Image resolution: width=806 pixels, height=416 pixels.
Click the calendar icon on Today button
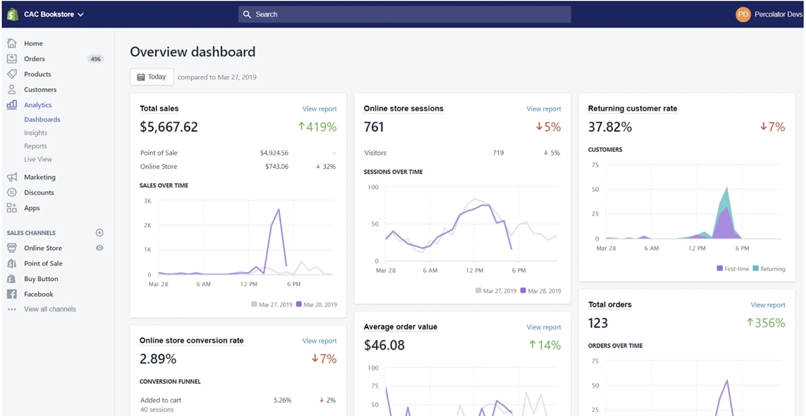click(x=141, y=77)
